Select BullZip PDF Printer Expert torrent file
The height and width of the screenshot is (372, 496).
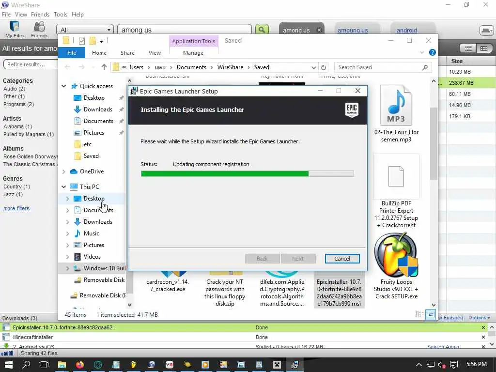(396, 191)
